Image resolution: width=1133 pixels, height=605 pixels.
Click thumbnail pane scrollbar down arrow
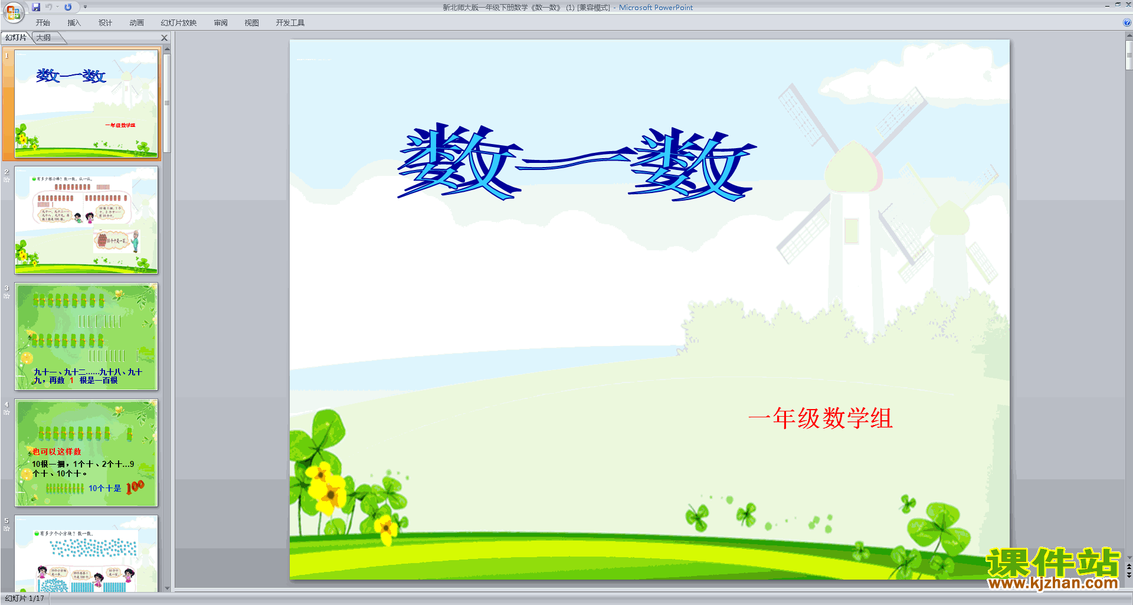tap(167, 588)
